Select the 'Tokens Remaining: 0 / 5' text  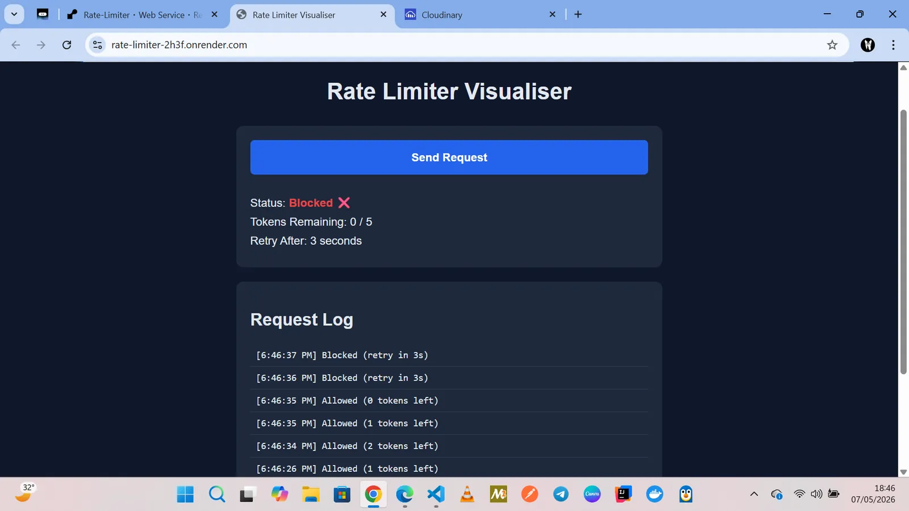click(x=311, y=222)
